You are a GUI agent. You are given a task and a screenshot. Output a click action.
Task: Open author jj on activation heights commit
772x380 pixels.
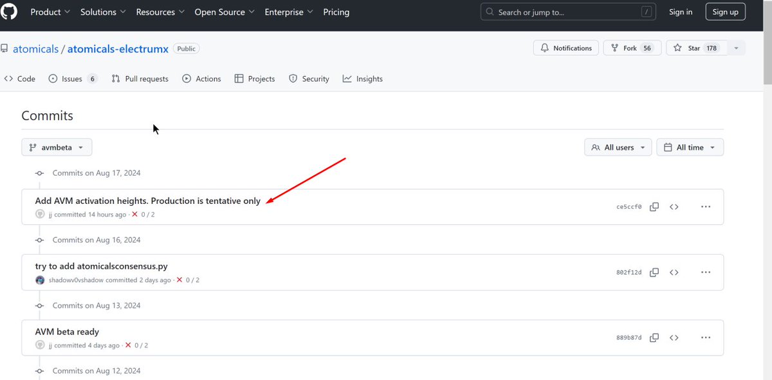(x=50, y=215)
